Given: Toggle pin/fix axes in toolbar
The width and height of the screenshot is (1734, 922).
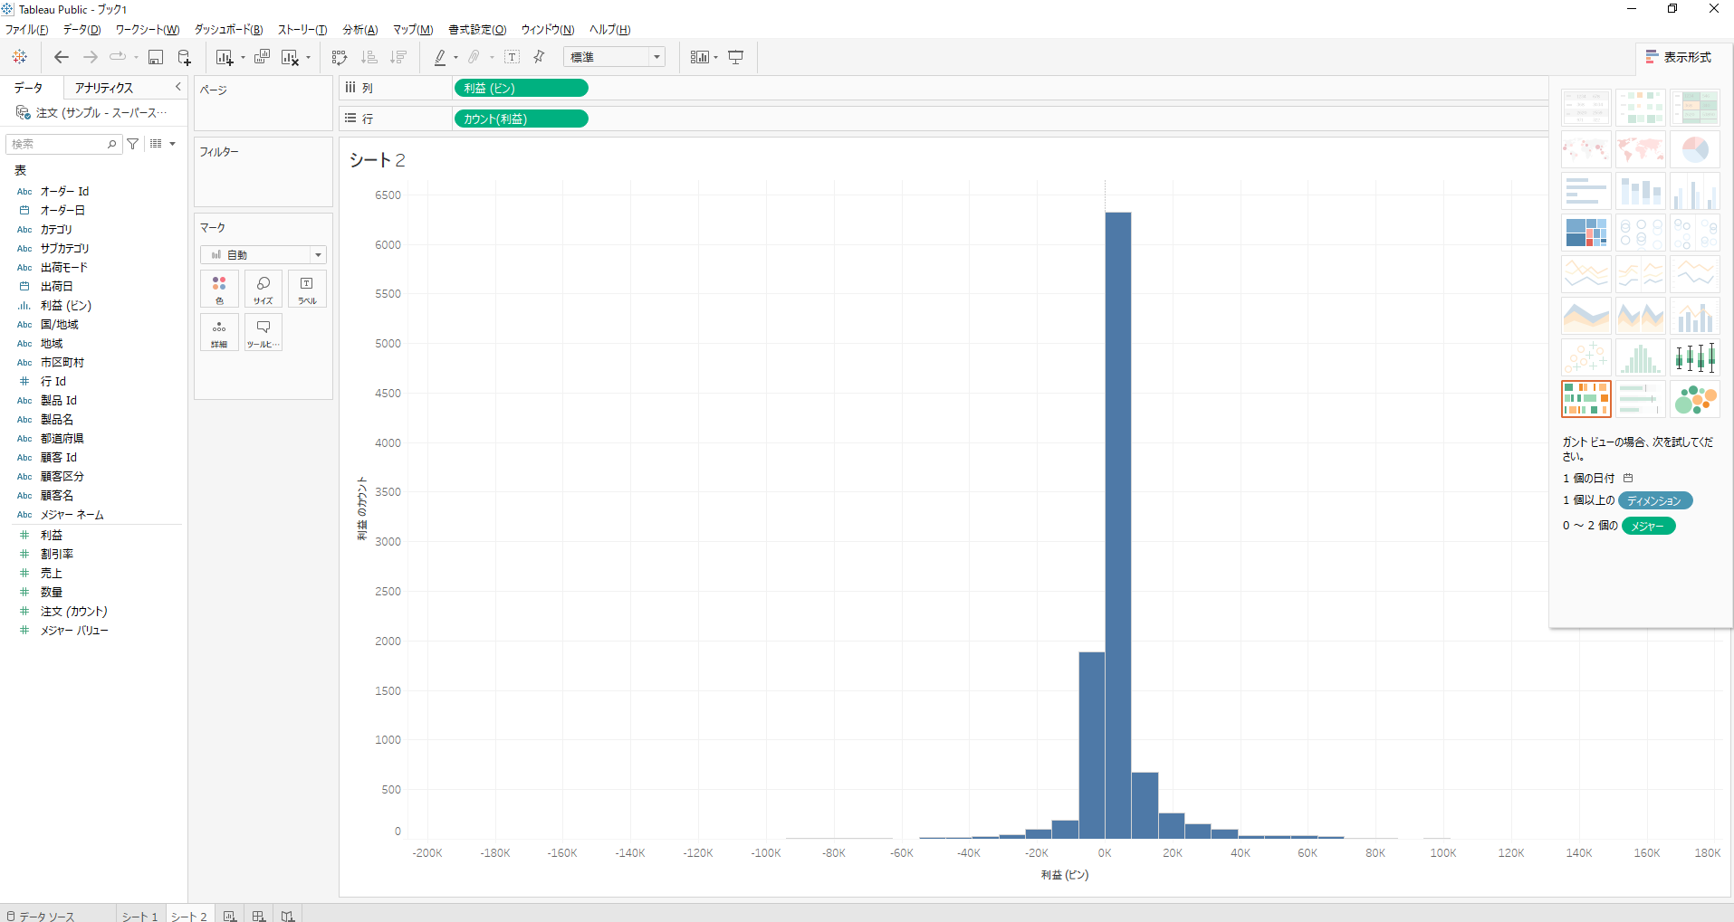Looking at the screenshot, I should click(x=540, y=57).
